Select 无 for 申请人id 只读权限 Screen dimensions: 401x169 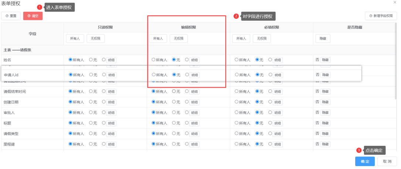(x=91, y=75)
